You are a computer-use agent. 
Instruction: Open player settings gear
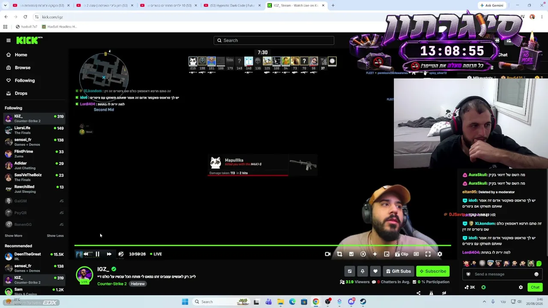point(440,254)
